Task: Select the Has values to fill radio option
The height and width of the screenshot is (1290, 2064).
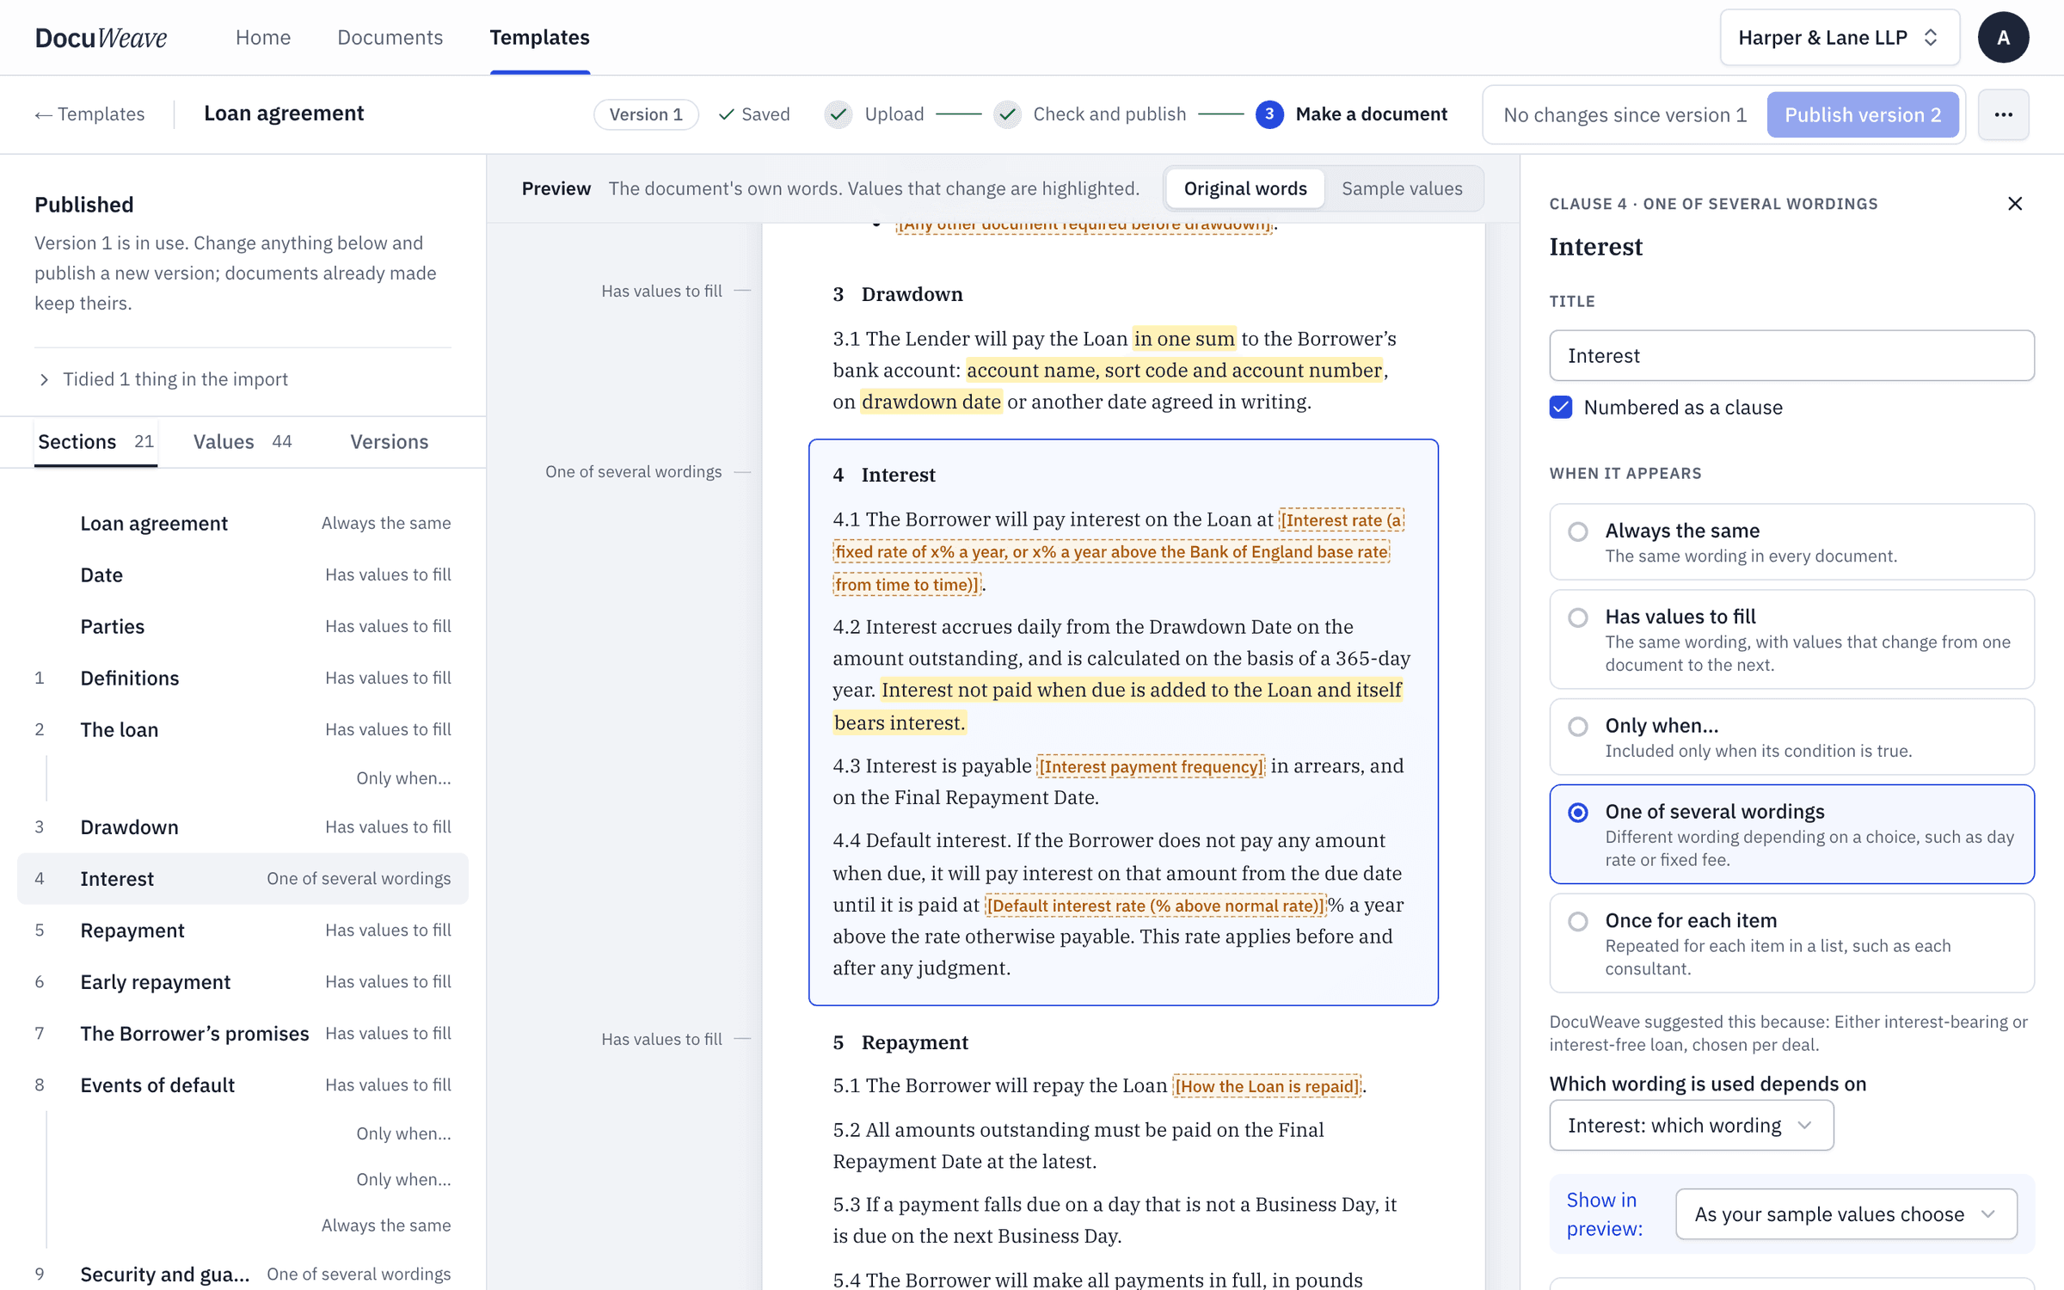Action: click(x=1791, y=639)
